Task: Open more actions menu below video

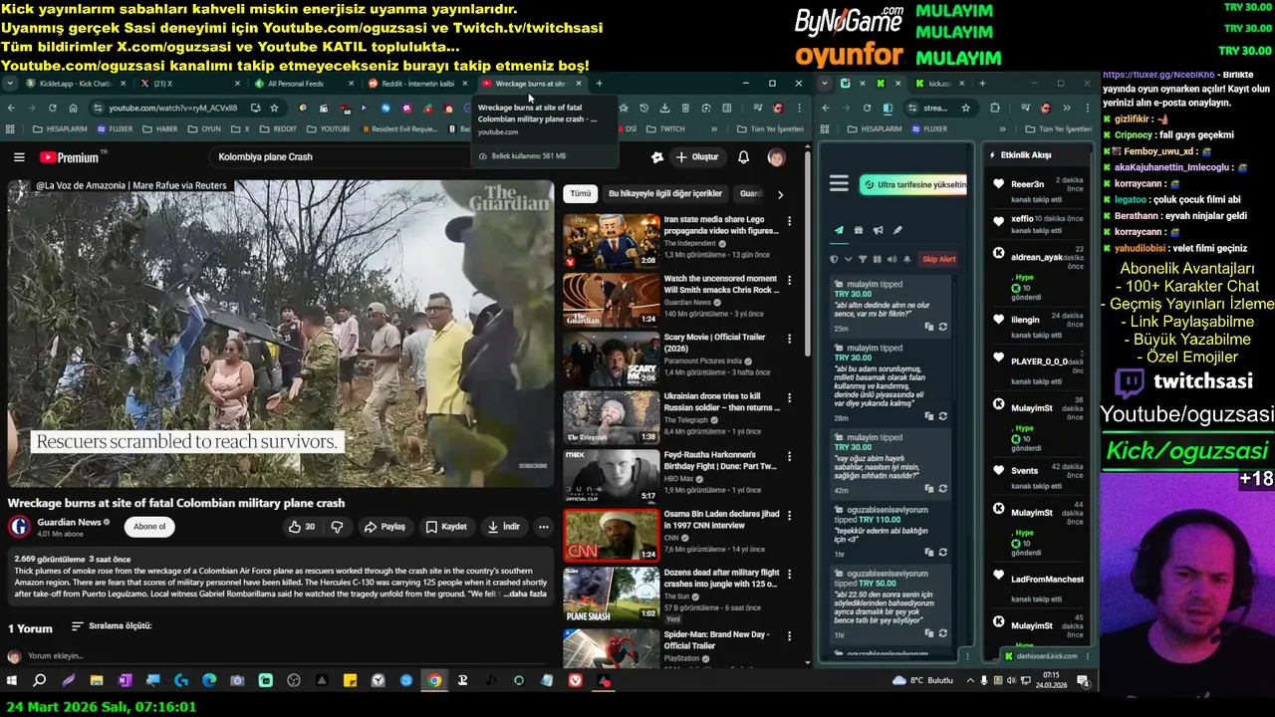Action: tap(543, 527)
